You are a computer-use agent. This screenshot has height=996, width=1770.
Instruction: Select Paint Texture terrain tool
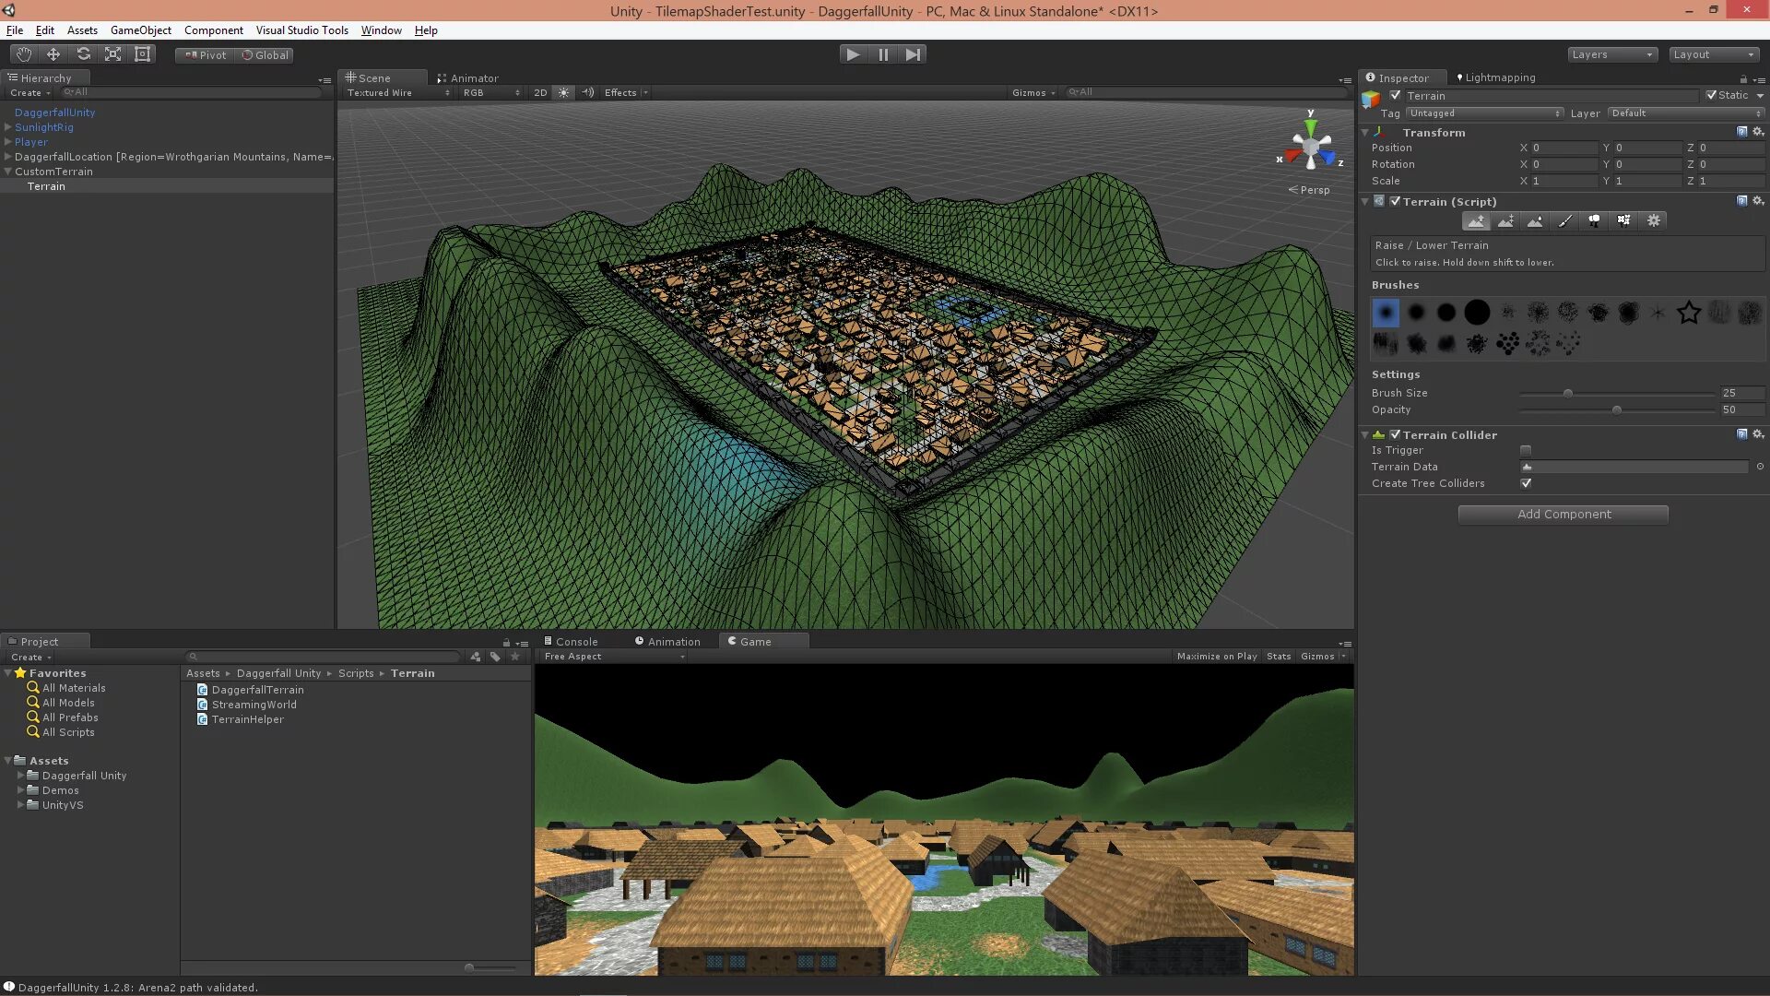tap(1564, 221)
